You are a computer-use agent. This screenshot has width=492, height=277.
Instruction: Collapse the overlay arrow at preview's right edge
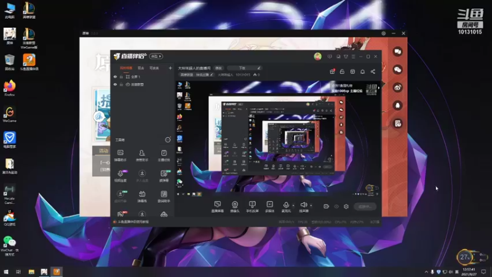[x=379, y=88]
